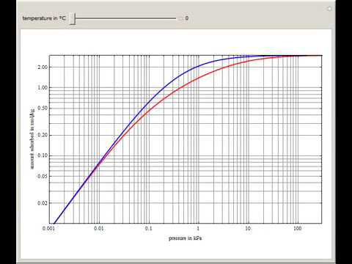This screenshot has height=264, width=352.
Task: Click the x-axis tick label '1'
Action: (x=198, y=228)
